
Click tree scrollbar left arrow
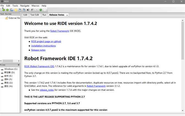[x=1, y=61]
